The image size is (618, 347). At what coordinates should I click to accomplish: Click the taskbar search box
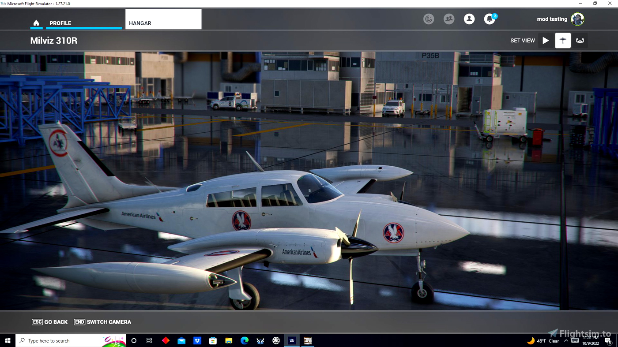click(x=71, y=340)
